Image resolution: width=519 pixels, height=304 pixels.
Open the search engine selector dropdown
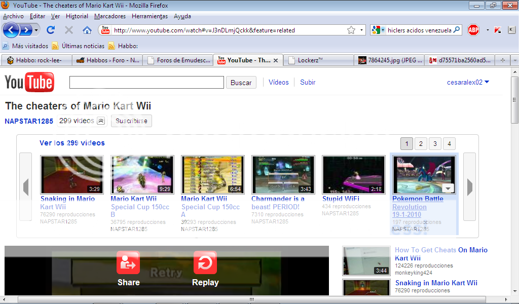(378, 30)
